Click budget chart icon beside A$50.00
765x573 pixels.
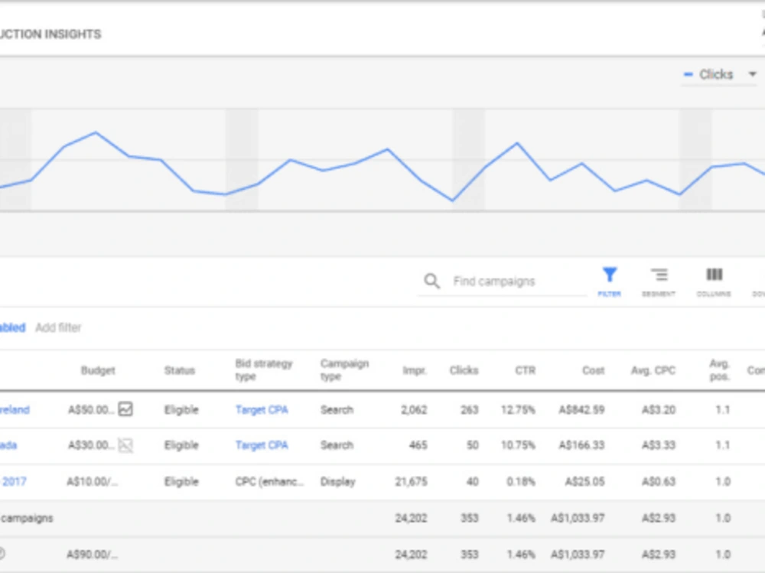coord(125,409)
